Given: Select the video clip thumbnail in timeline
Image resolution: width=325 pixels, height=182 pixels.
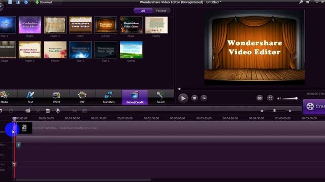Looking at the screenshot, I should pos(24,128).
